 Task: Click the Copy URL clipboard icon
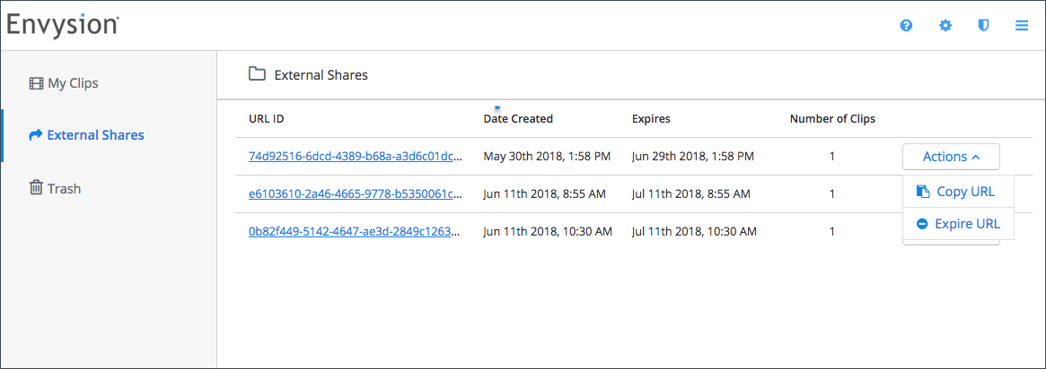point(923,193)
